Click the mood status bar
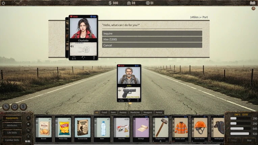Image resolution: width=258 pixels, height=145 pixels. click(x=240, y=134)
